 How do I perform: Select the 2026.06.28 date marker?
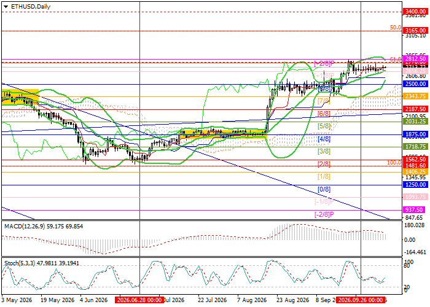[x=139, y=300]
